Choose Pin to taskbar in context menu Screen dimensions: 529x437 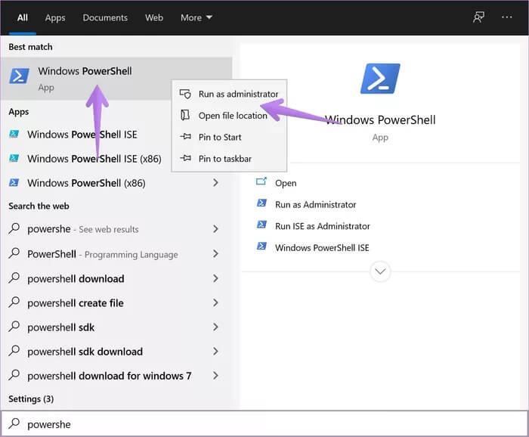[230, 159]
